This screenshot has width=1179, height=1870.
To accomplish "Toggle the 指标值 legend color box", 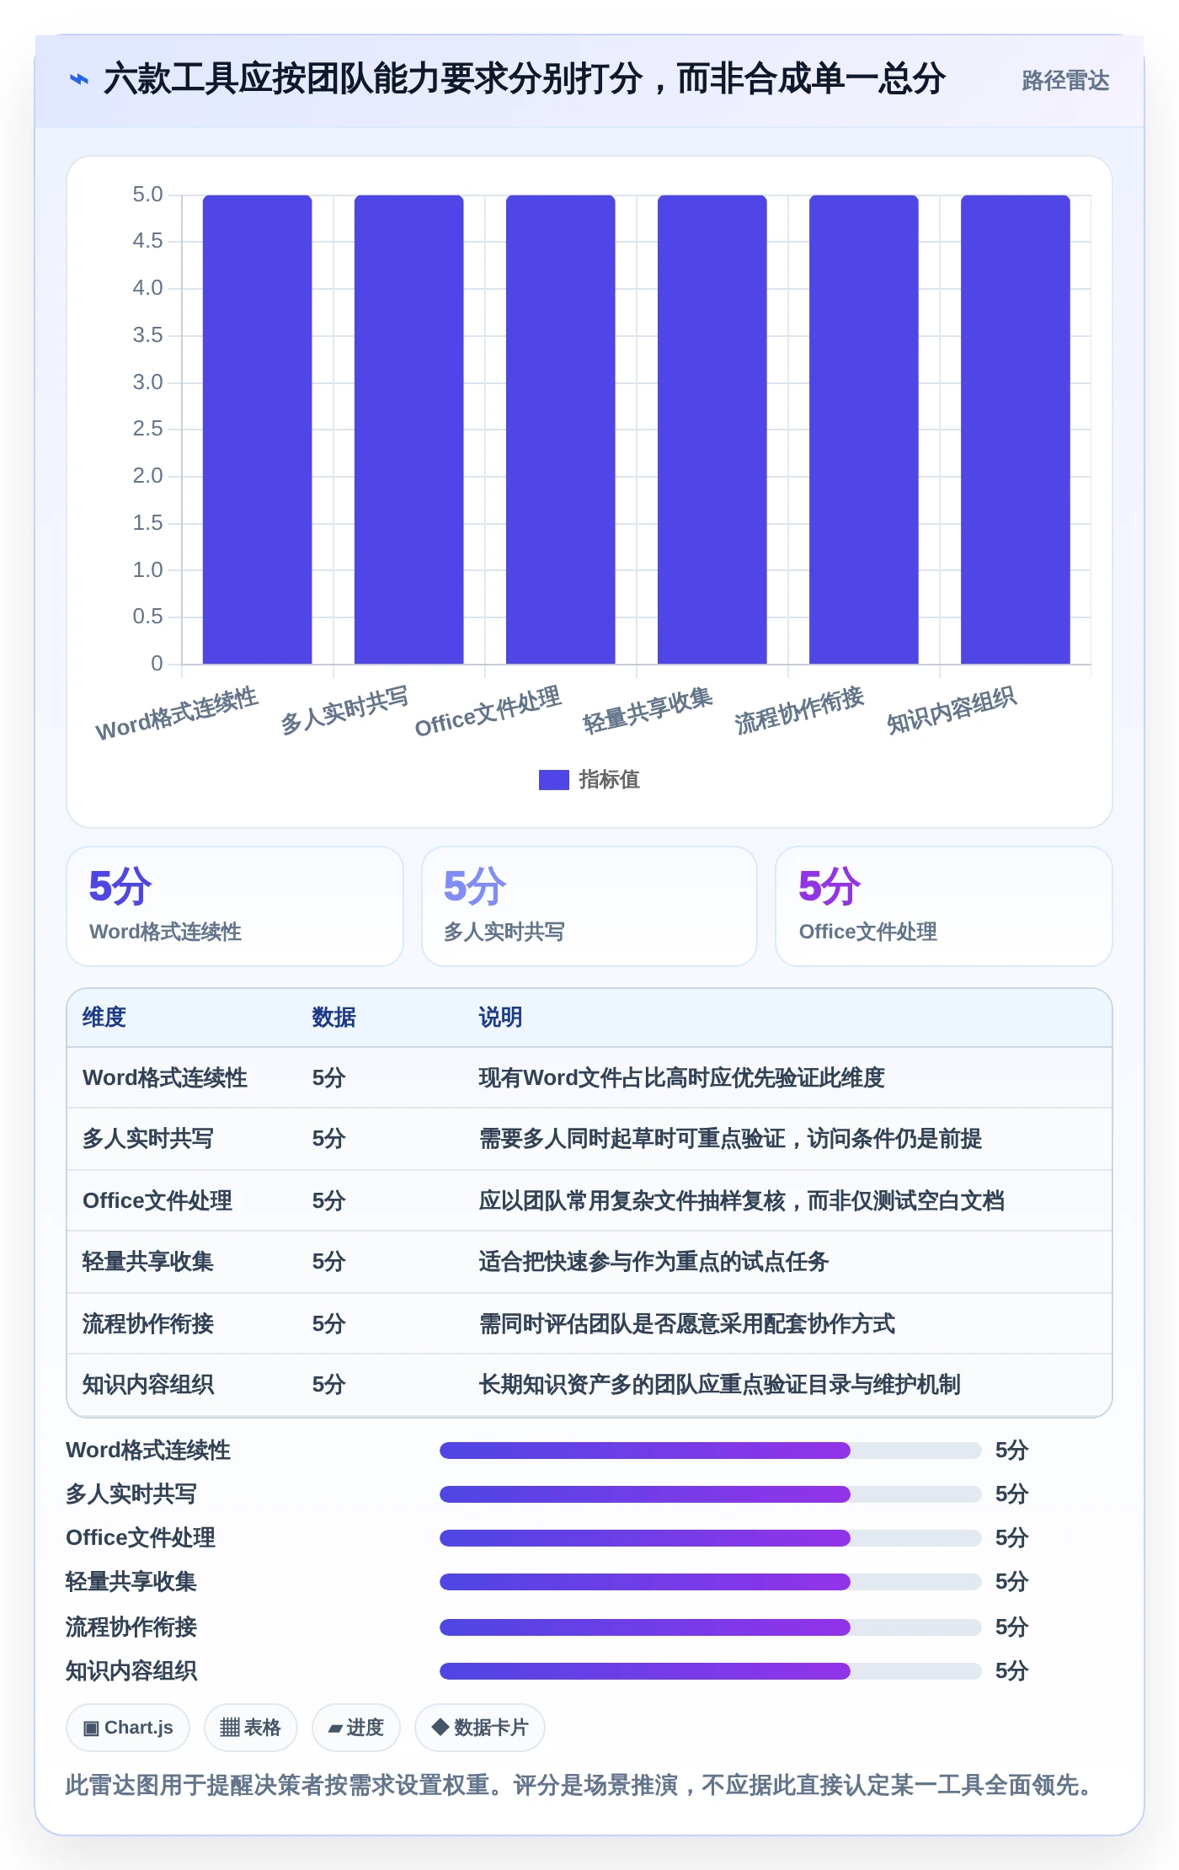I will click(x=553, y=780).
